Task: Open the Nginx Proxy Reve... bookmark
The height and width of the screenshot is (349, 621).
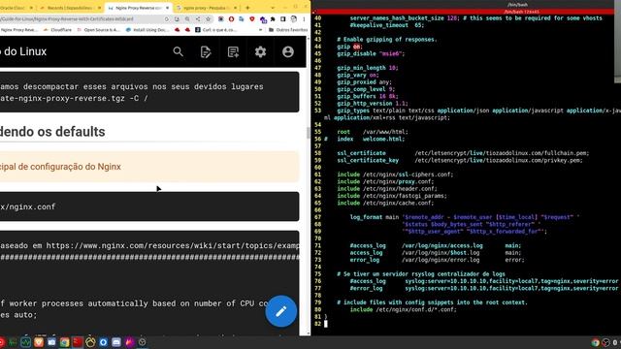Action: tap(19, 30)
